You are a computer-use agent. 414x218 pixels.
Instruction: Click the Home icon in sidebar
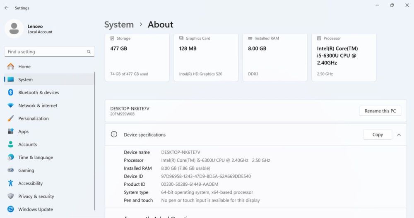[11, 67]
